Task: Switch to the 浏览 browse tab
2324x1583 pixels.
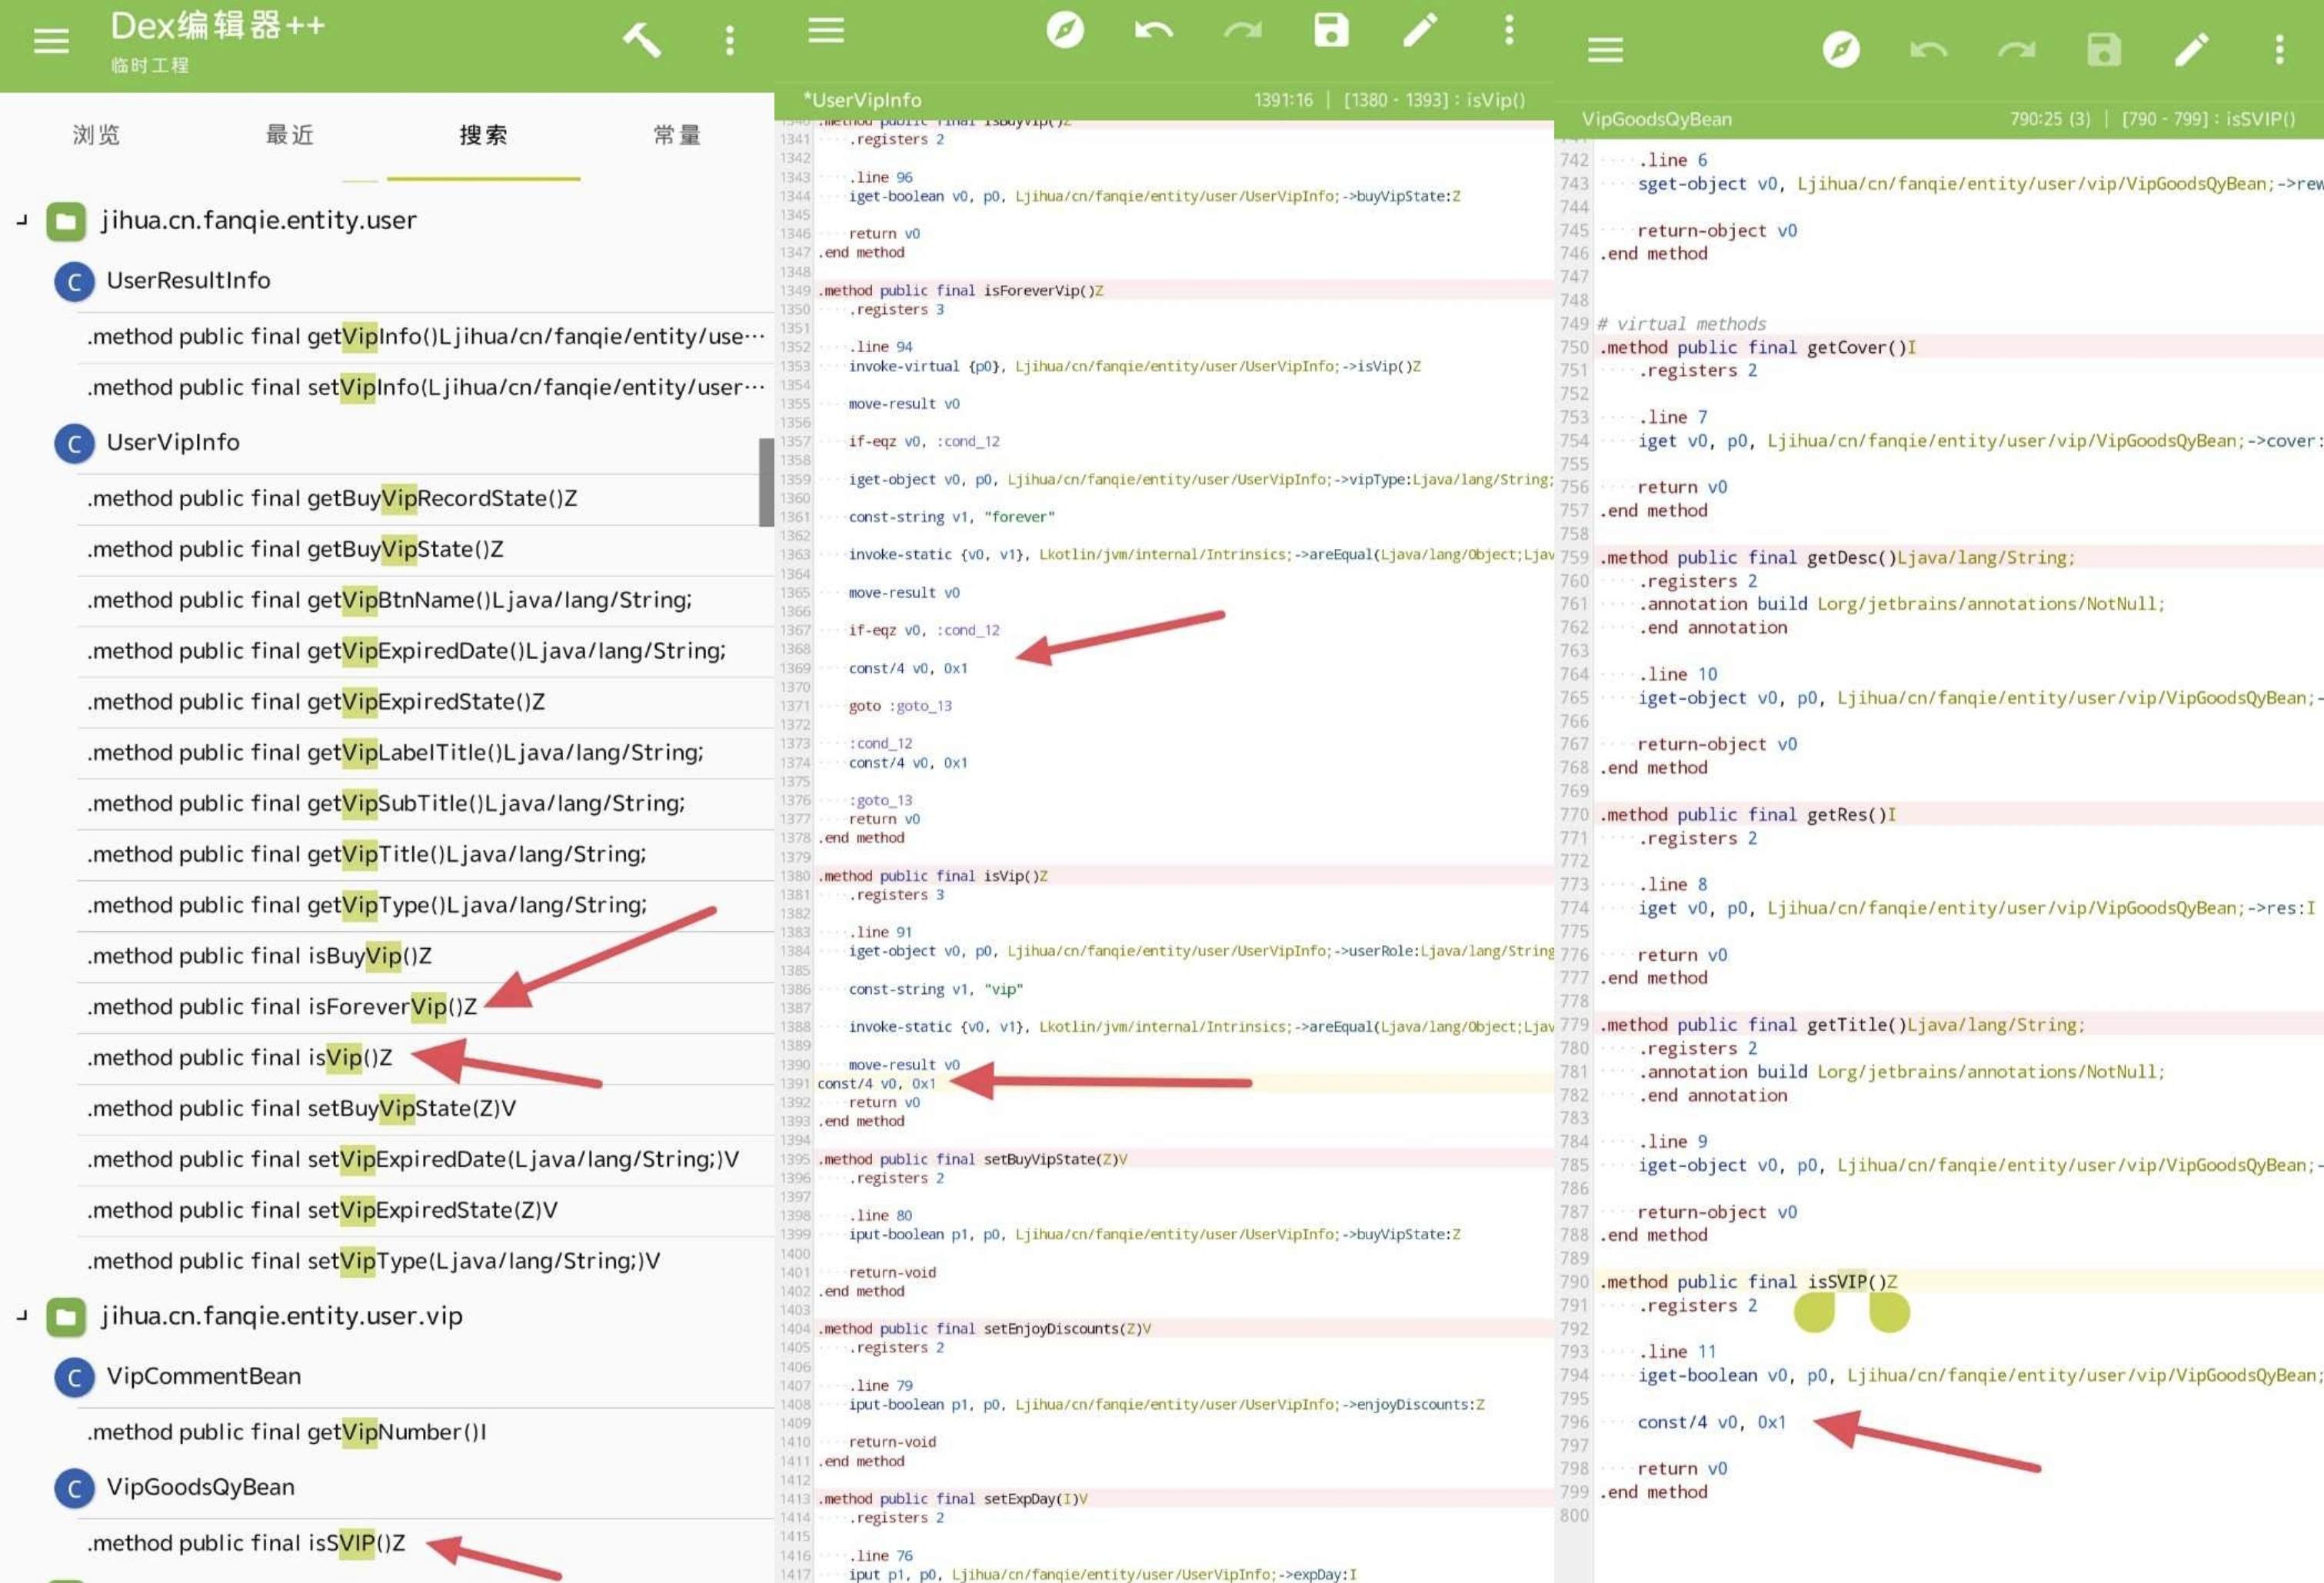Action: [x=96, y=135]
